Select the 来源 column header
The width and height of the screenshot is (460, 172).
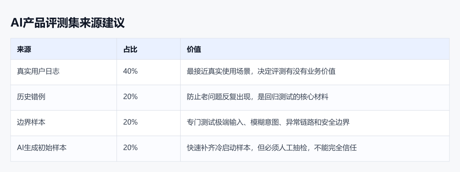click(24, 50)
